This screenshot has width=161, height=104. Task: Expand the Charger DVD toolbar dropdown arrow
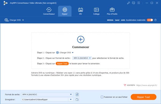click(23, 20)
